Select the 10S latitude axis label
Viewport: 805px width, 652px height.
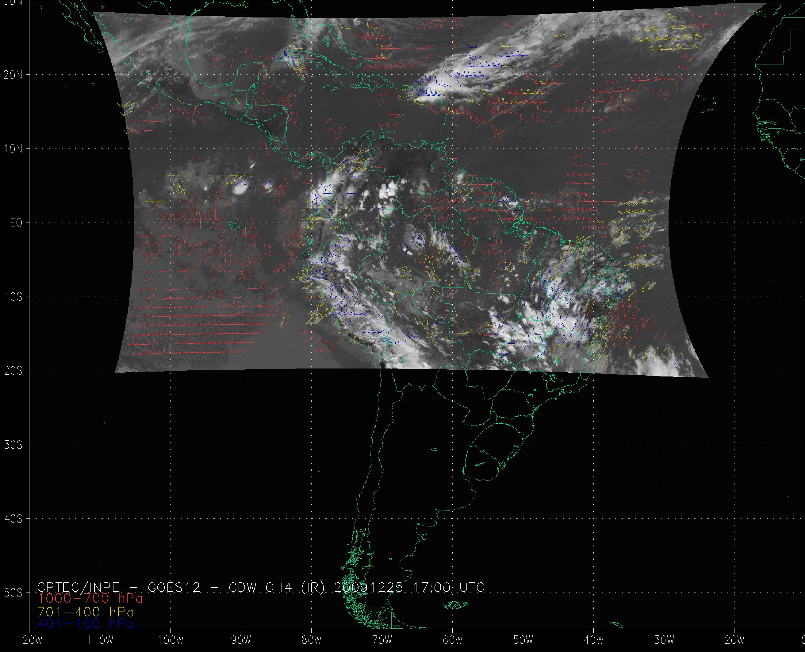tap(13, 297)
